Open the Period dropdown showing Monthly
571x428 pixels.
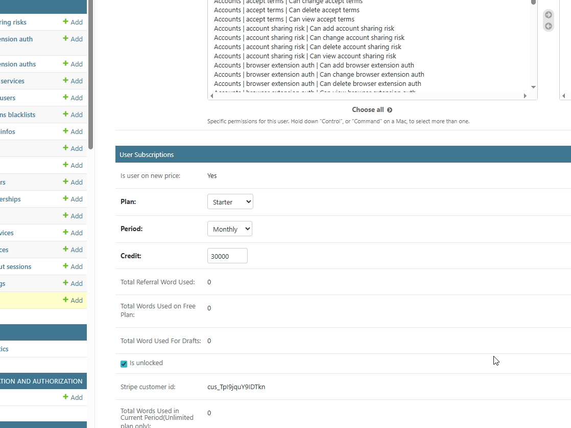(x=230, y=229)
